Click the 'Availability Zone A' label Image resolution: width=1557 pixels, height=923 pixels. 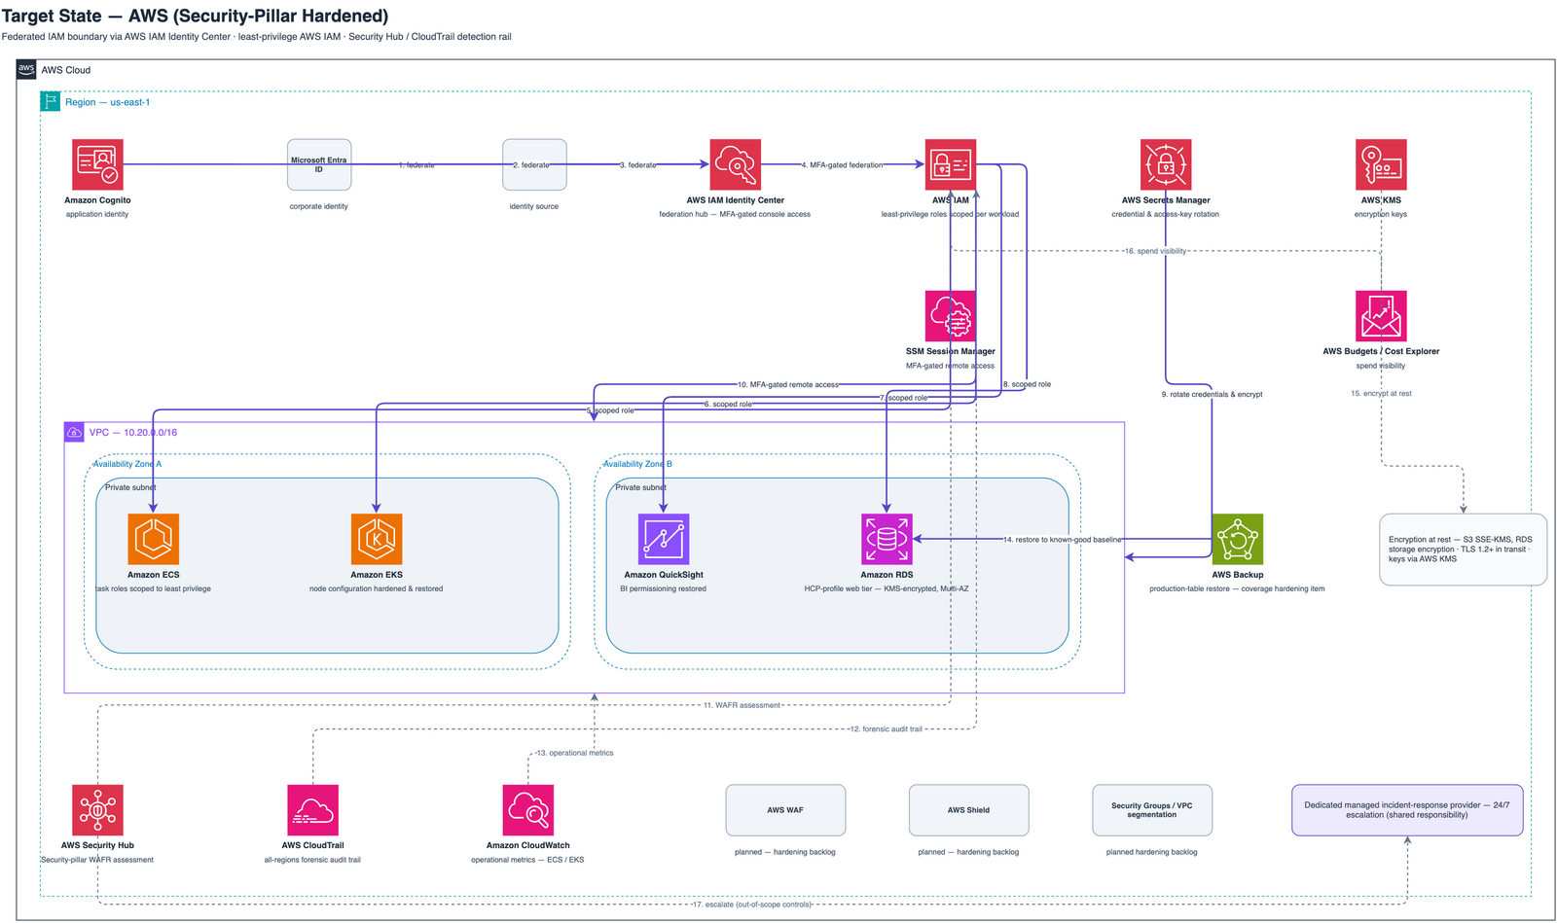[127, 464]
